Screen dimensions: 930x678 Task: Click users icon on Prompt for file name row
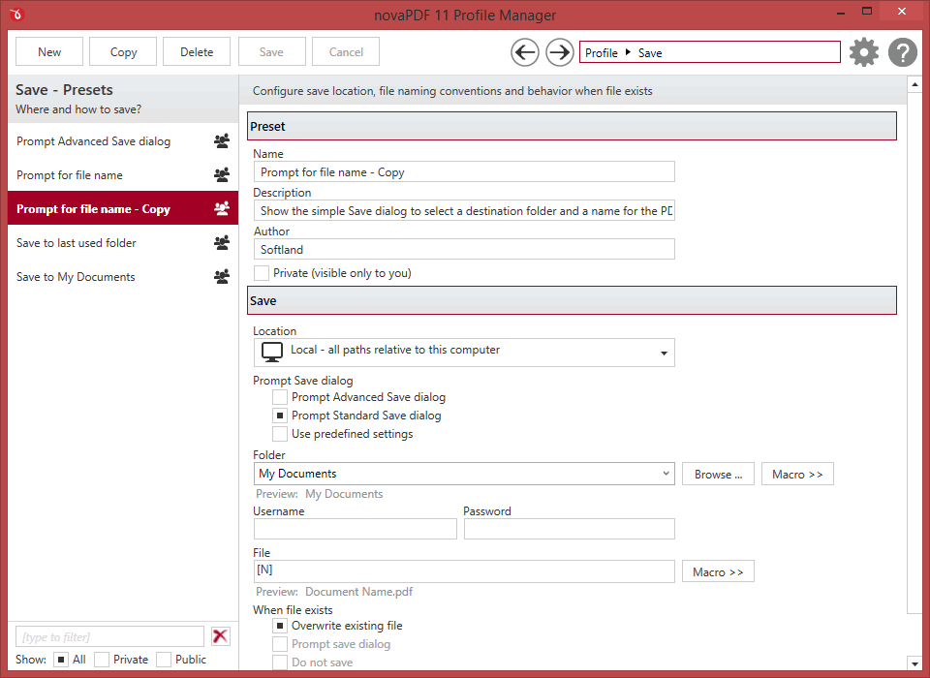[x=222, y=175]
